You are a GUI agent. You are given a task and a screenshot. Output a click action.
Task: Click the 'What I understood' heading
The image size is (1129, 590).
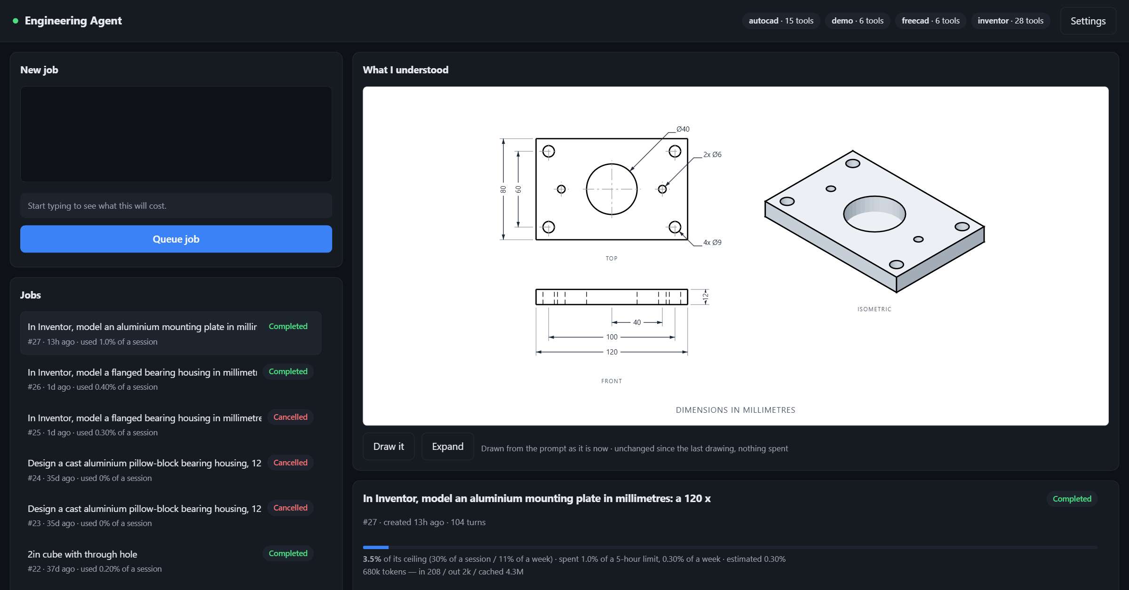coord(405,70)
